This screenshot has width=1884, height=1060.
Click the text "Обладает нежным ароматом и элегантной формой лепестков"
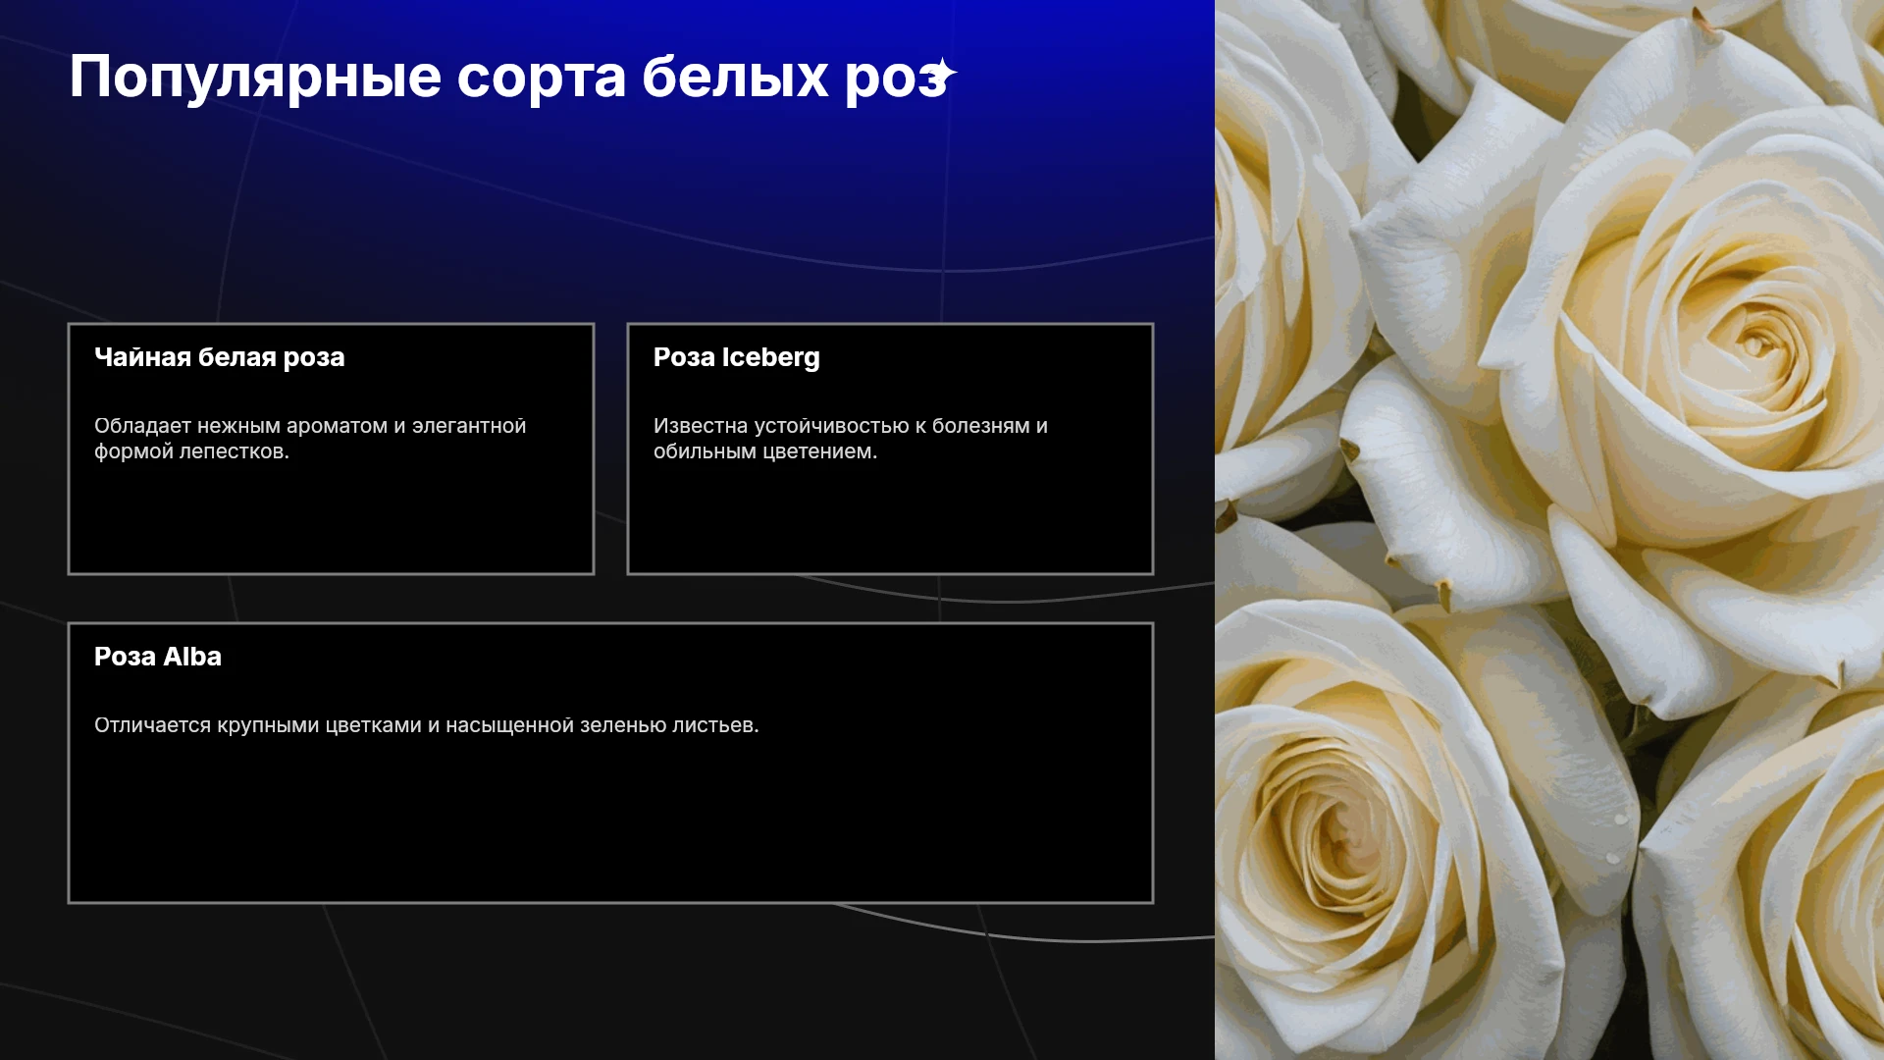[310, 439]
